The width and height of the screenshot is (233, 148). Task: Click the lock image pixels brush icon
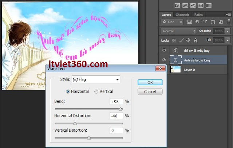click(x=181, y=40)
